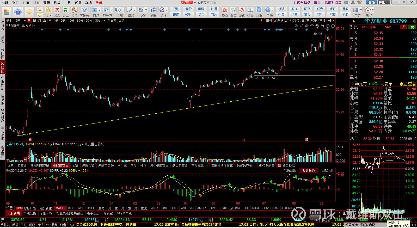417x228 pixels.
Task: Zoom out chart with minus circle icon
Action: point(333,26)
